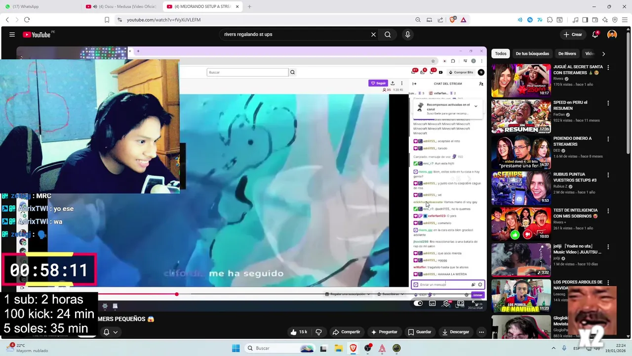
Task: Open Brave VPN shield
Action: coord(615,20)
